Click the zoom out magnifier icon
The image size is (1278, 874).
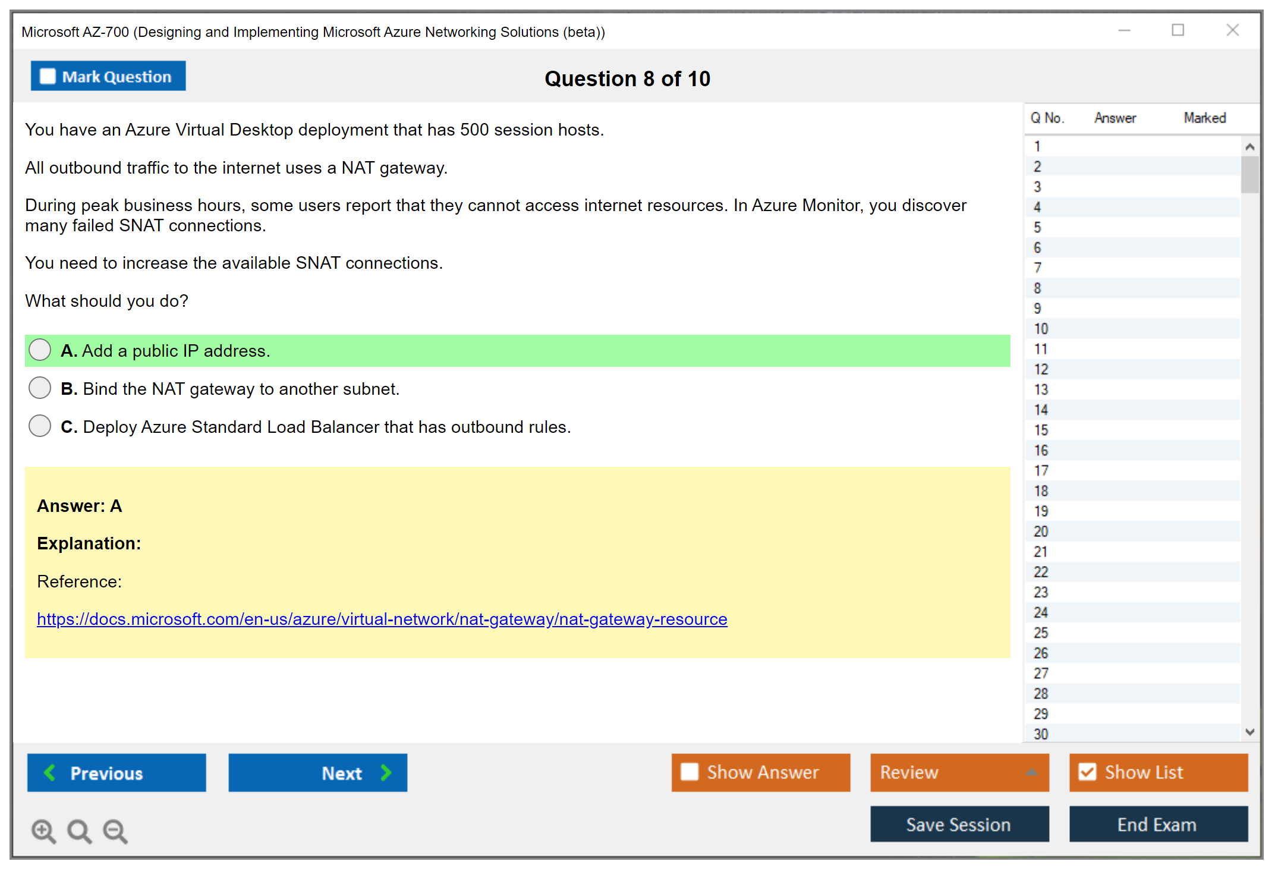tap(115, 831)
